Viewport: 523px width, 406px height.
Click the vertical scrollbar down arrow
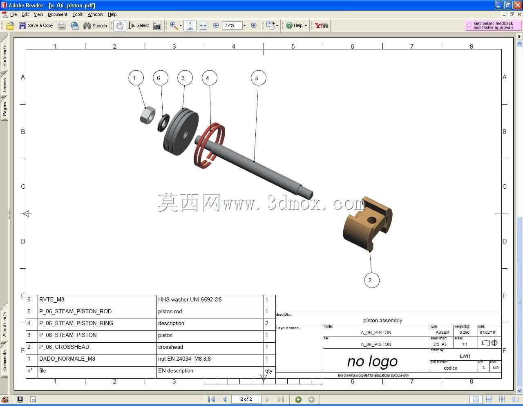pyautogui.click(x=520, y=391)
